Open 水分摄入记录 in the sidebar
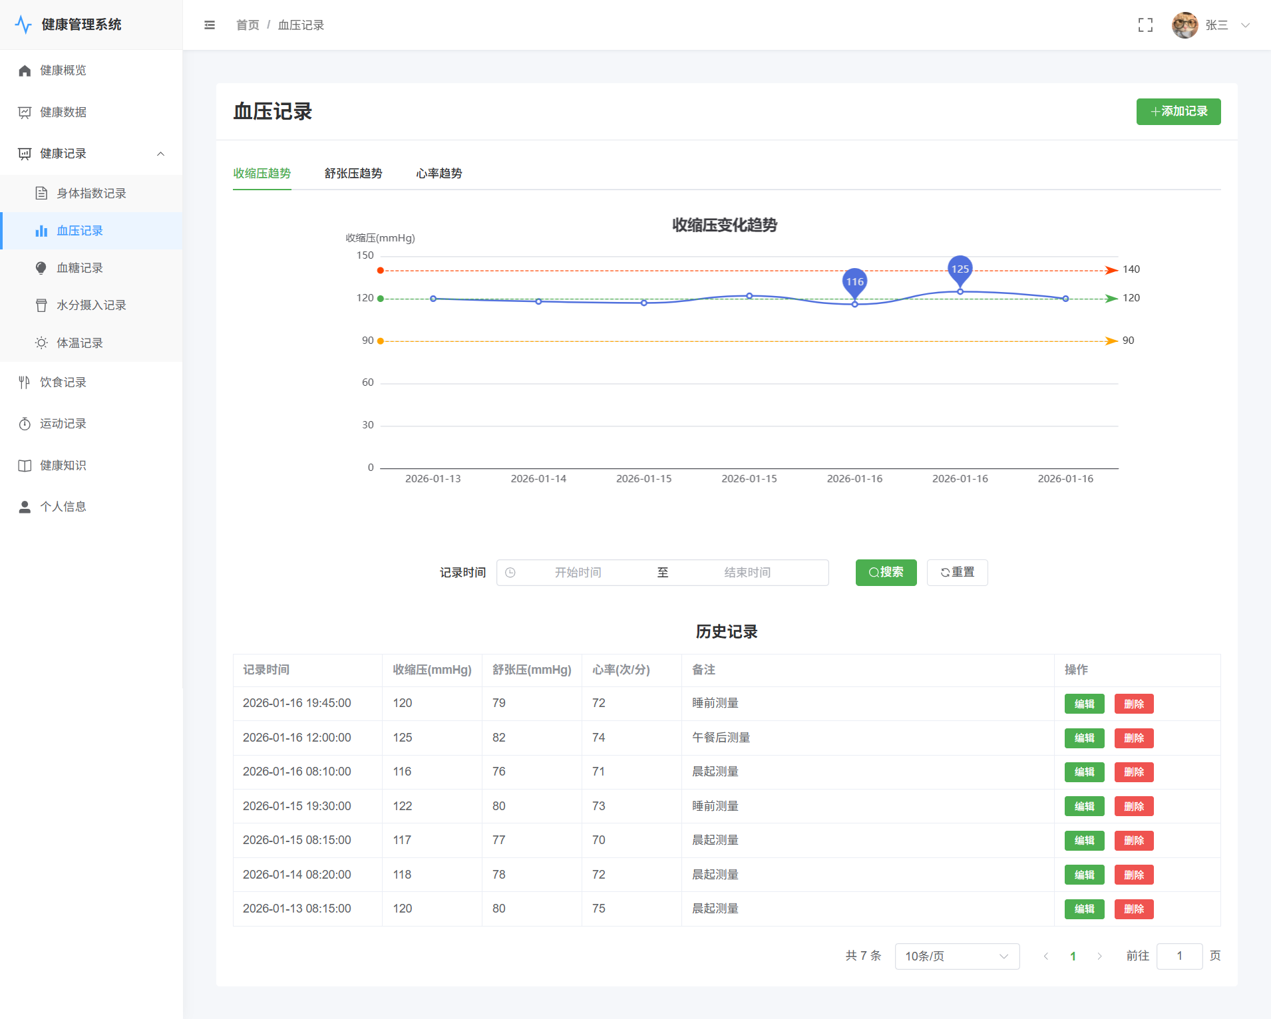Image resolution: width=1271 pixels, height=1019 pixels. (x=91, y=305)
